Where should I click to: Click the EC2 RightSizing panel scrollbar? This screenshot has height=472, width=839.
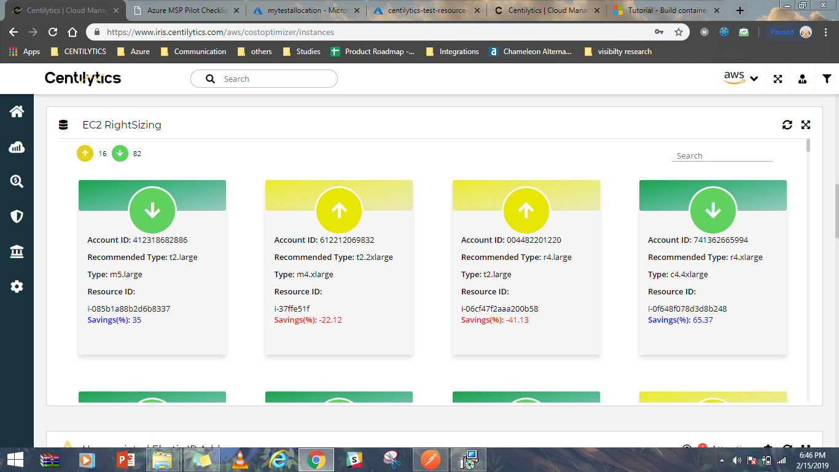pyautogui.click(x=808, y=145)
